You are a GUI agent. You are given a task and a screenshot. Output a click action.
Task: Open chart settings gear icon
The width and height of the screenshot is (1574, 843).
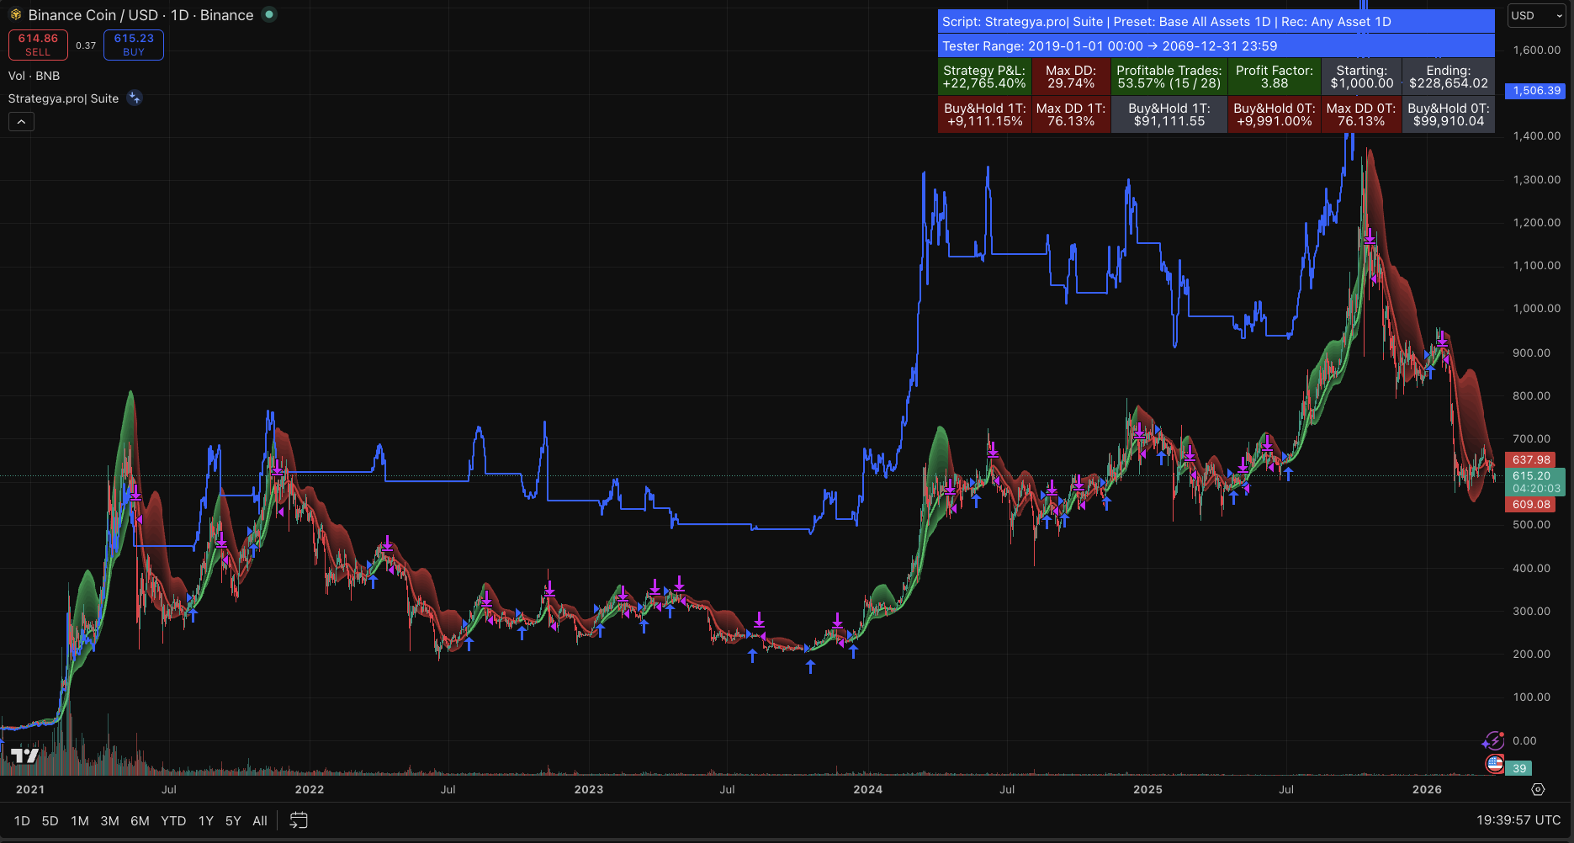point(1539,789)
